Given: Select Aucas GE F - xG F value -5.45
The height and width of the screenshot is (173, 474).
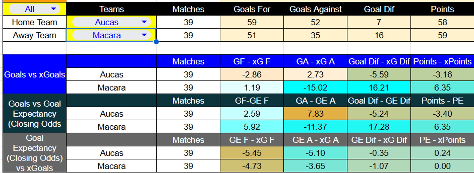Looking at the screenshot, I should click(x=252, y=153).
